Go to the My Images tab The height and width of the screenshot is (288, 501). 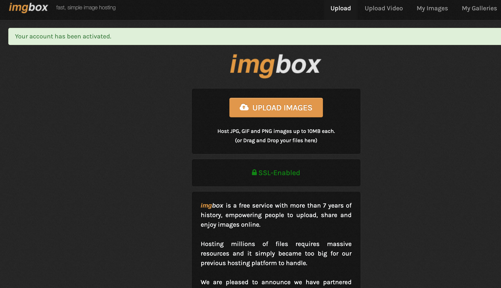click(x=432, y=8)
